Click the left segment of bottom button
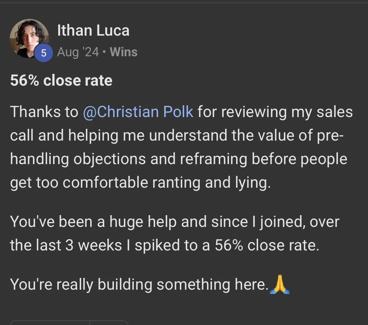 click(50, 323)
